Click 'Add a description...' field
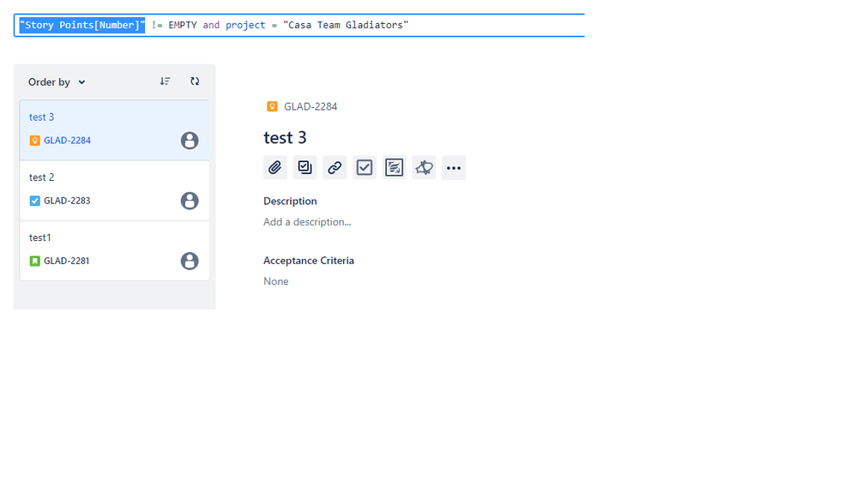Screen dimensions: 857x482 click(307, 222)
